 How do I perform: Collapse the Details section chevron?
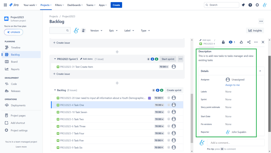click(260, 71)
